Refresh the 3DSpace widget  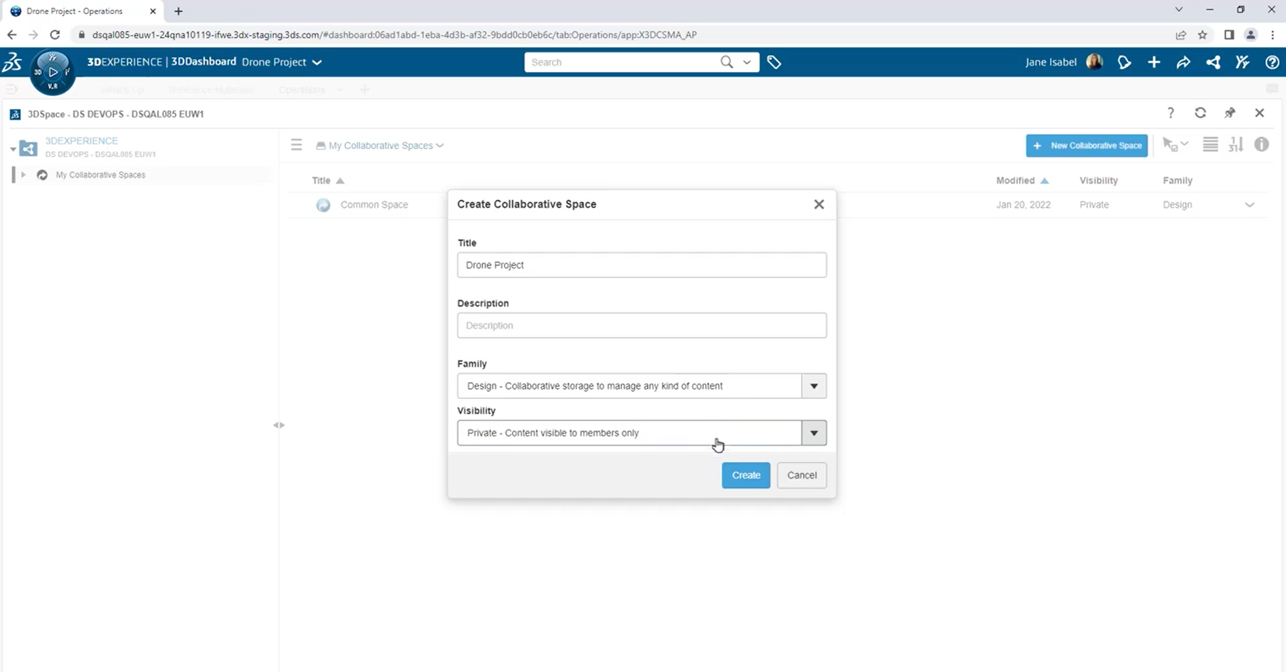pos(1200,113)
